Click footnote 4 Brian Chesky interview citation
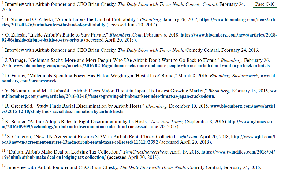 (132, 50)
